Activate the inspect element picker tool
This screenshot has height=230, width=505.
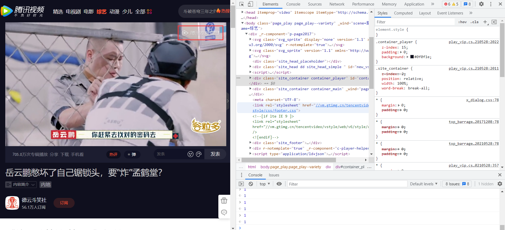242,4
